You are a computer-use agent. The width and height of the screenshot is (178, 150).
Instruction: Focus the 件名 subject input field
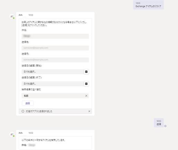tap(55, 36)
